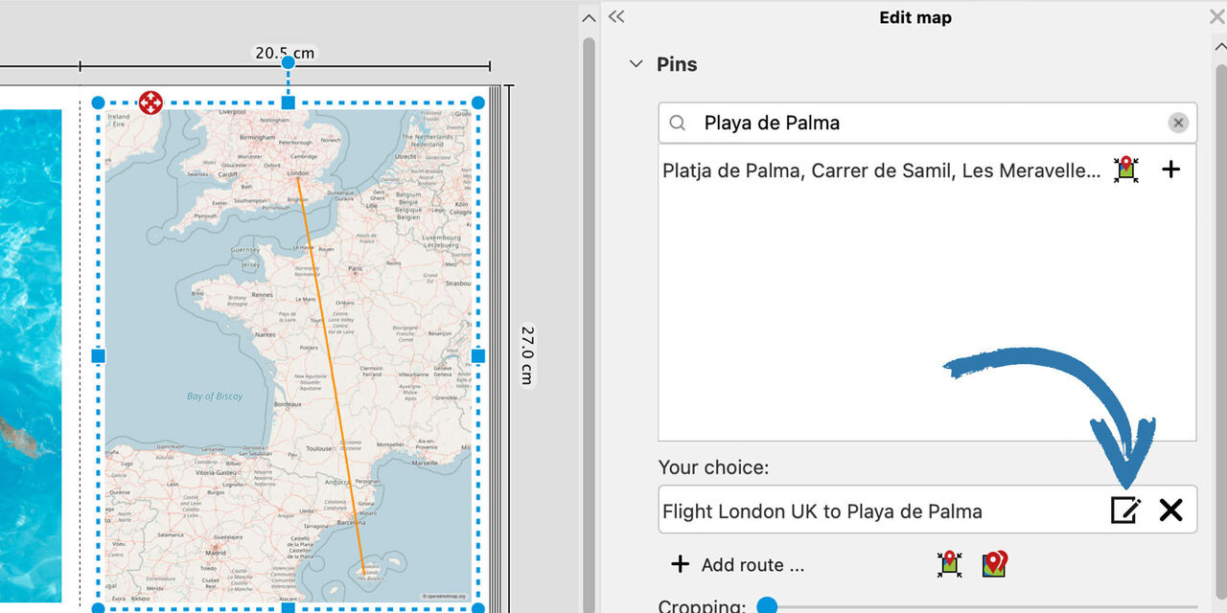The width and height of the screenshot is (1227, 613).
Task: Zoom map to the Platja de Palma result
Action: [x=1125, y=170]
